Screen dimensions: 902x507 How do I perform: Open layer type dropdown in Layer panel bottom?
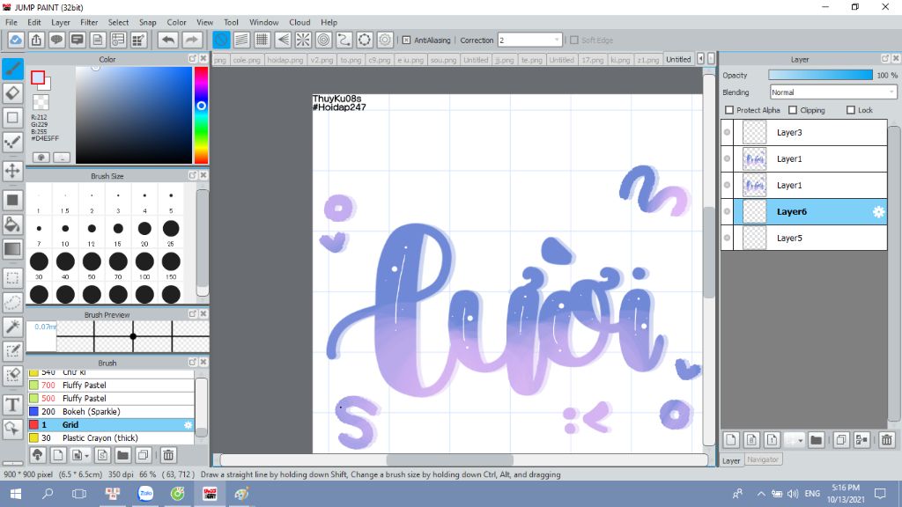pos(800,441)
